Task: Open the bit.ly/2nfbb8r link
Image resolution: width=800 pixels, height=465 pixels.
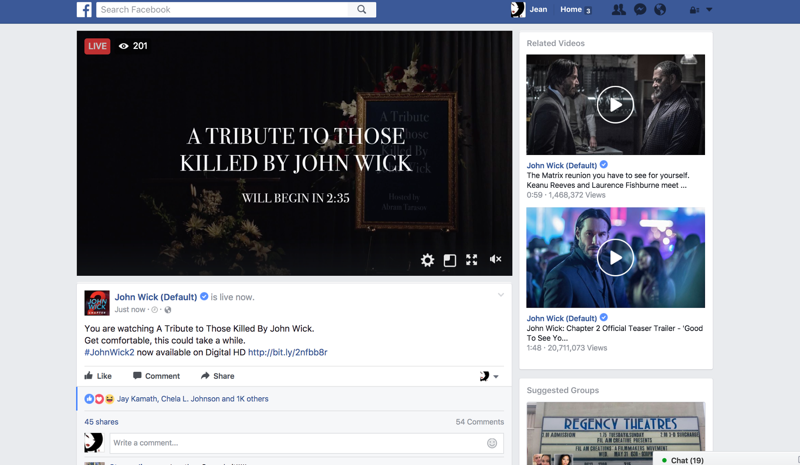Action: [x=288, y=352]
